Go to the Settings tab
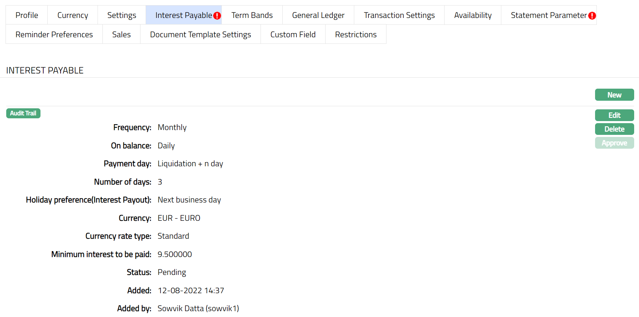Viewport: 639px width, 317px height. coord(121,15)
